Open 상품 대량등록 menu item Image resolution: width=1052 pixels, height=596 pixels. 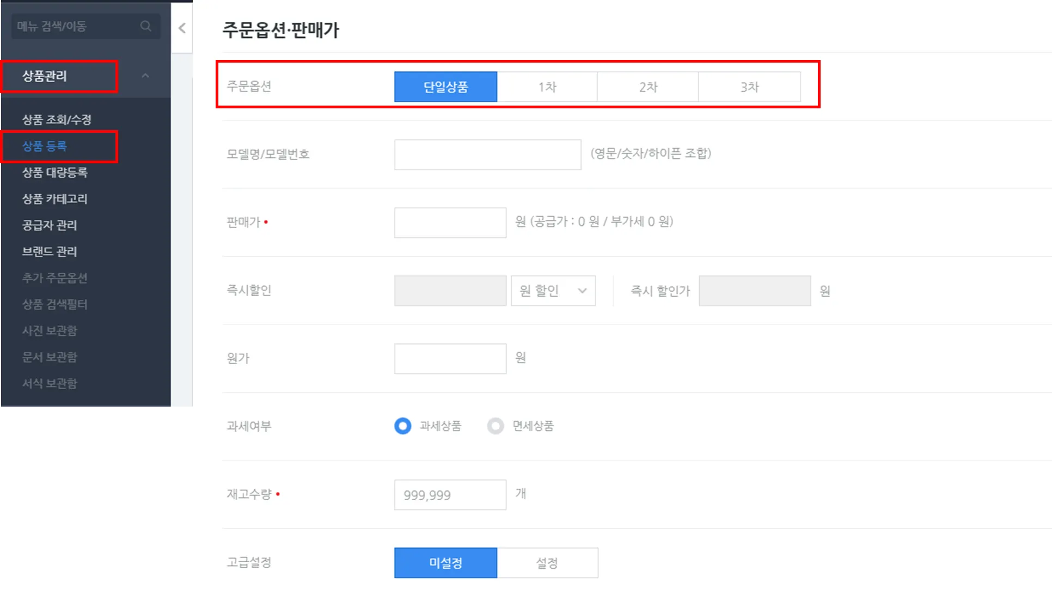point(54,173)
